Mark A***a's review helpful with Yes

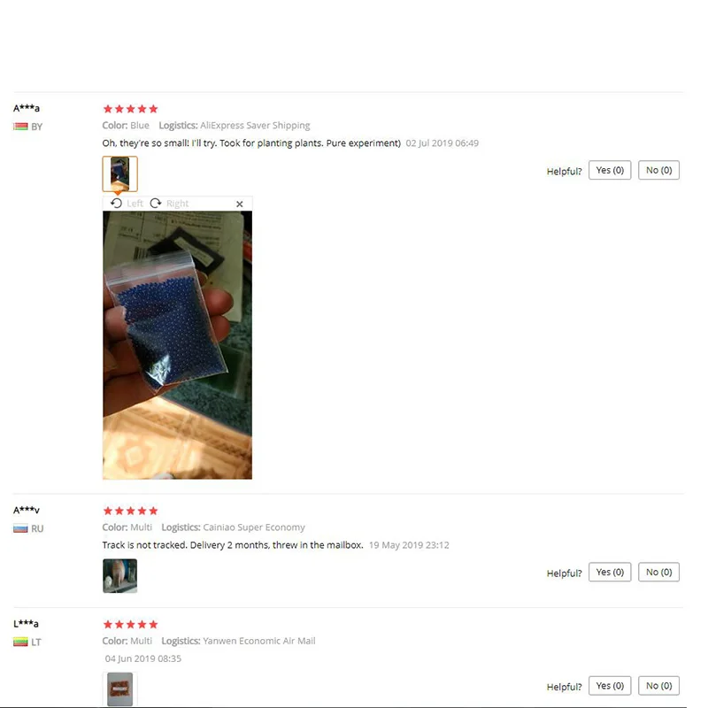pos(610,170)
